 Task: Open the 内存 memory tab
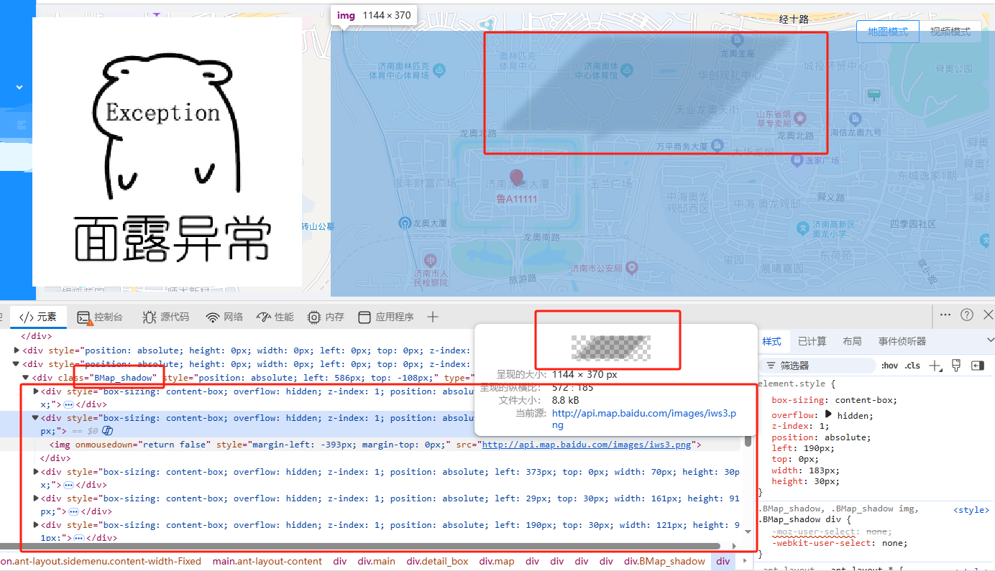click(x=326, y=317)
